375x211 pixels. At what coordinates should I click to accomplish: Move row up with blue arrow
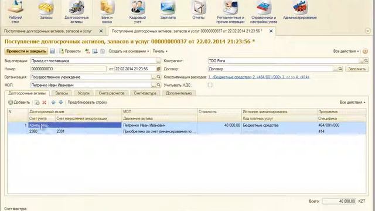[x=53, y=103]
